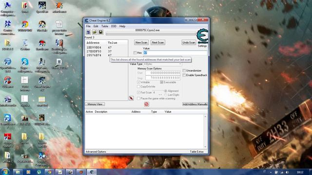Click the taskbar clock showing 18:12
Screen dimensions: 312x175
(300, 172)
